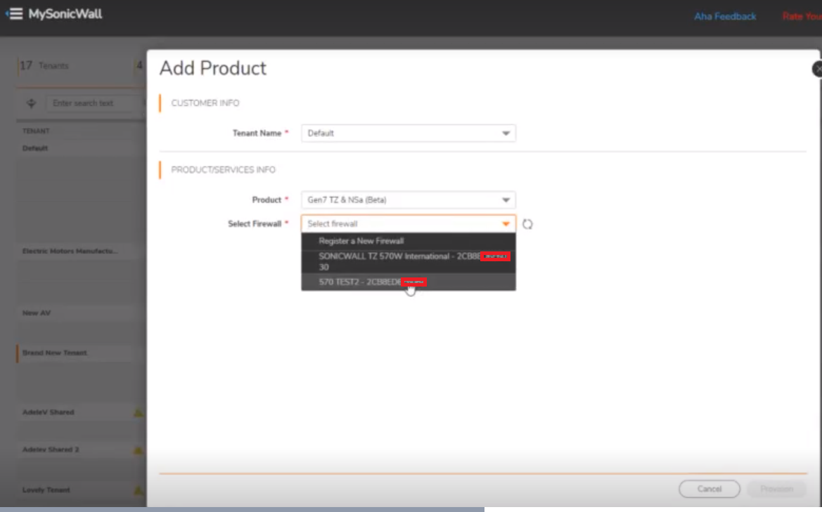Click warning icon next to Adelev Shared 2
The width and height of the screenshot is (822, 512).
139,449
